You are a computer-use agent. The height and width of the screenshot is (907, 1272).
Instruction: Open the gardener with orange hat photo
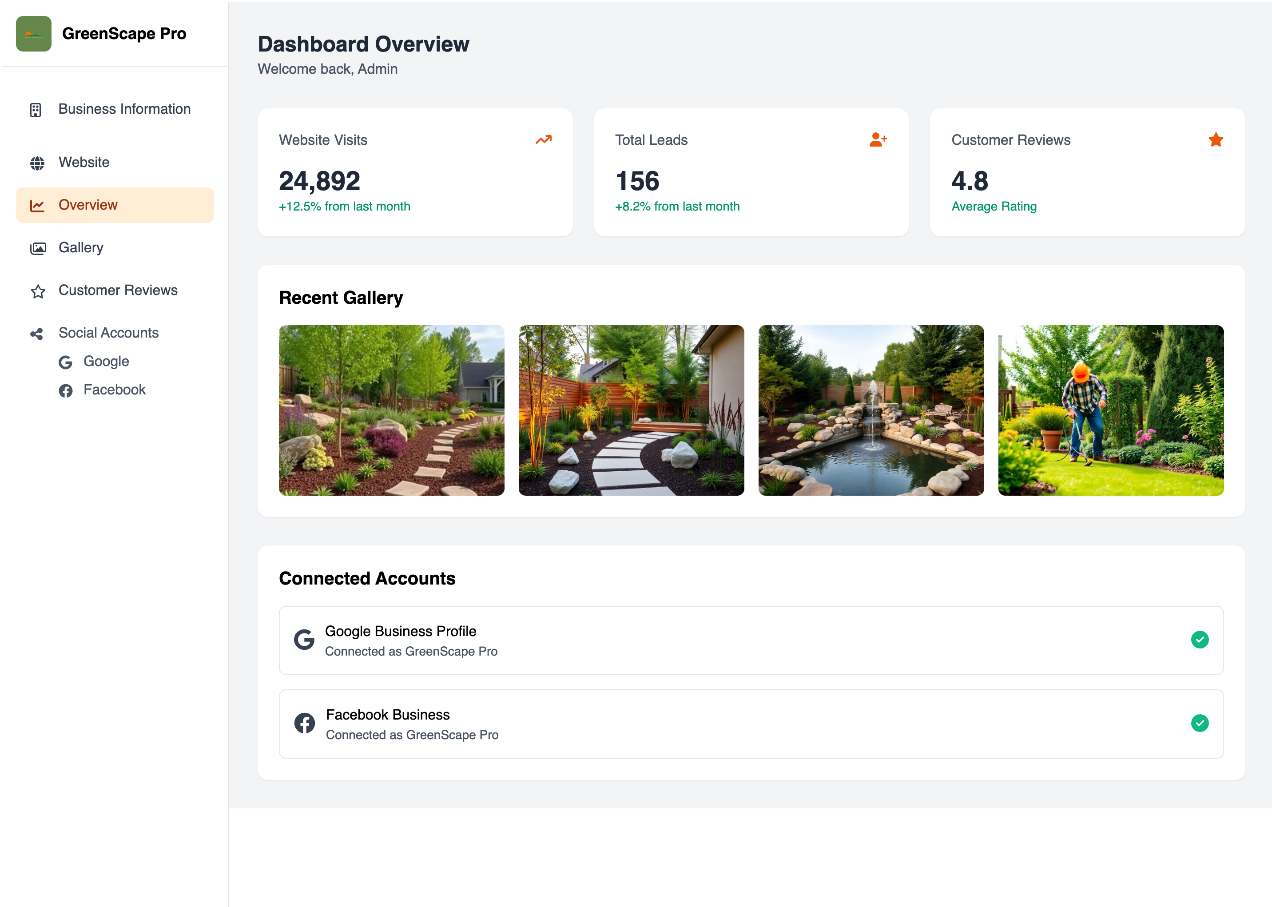pyautogui.click(x=1110, y=410)
